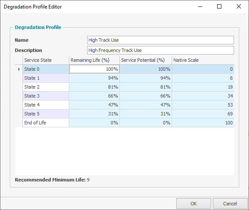Maximize the Degradation Profile Editor window

coord(219,6)
